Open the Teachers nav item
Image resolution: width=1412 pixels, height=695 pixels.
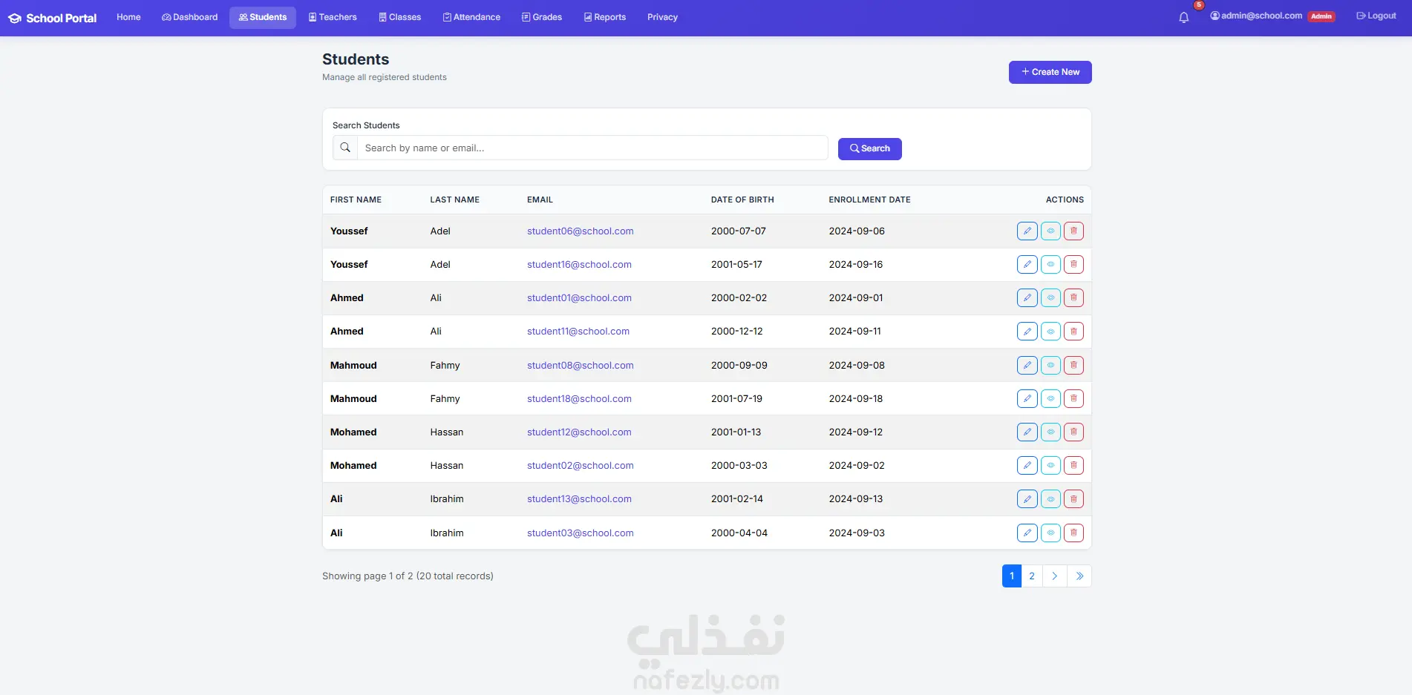coord(333,17)
